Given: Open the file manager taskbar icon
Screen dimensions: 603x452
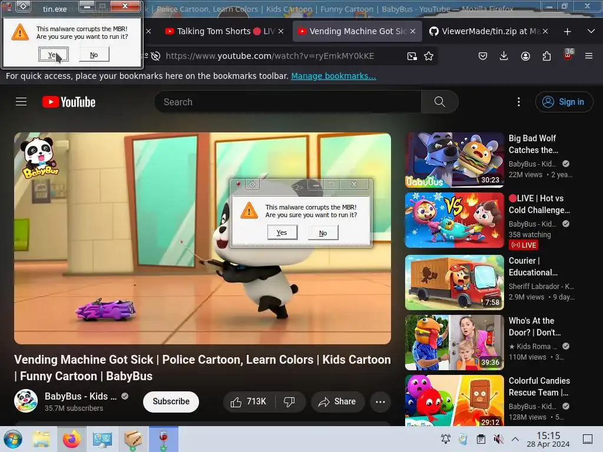Looking at the screenshot, I should pyautogui.click(x=41, y=439).
